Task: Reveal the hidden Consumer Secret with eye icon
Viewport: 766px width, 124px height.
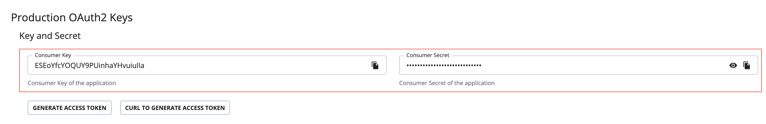Action: (733, 65)
